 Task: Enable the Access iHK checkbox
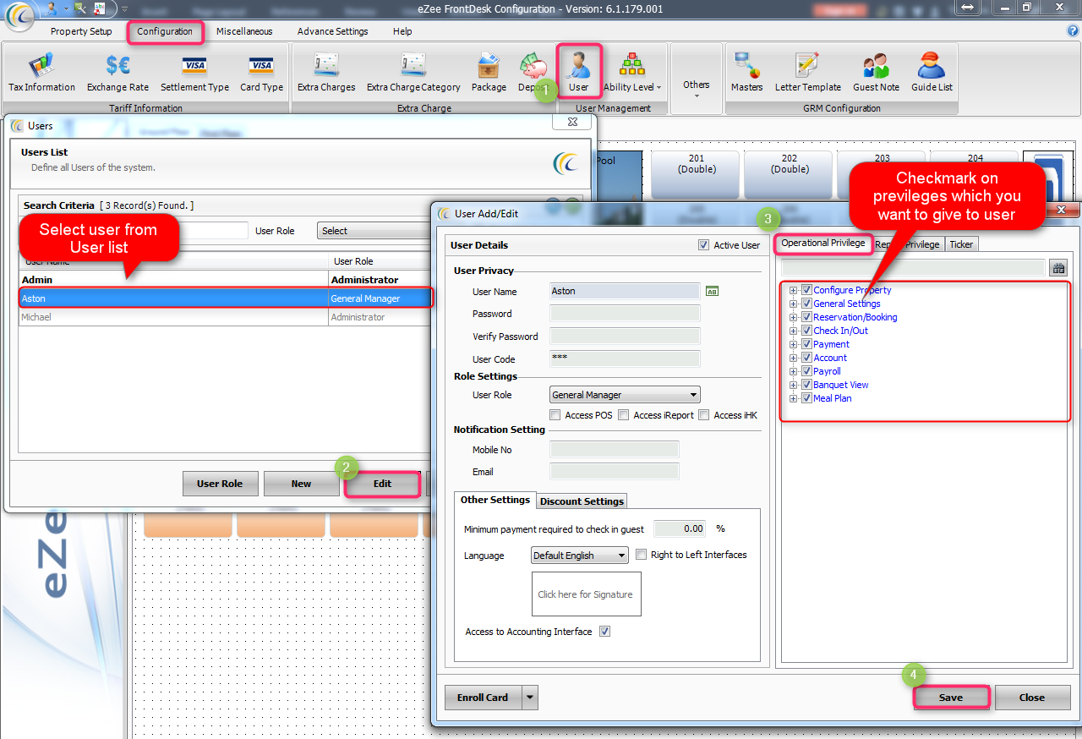703,415
